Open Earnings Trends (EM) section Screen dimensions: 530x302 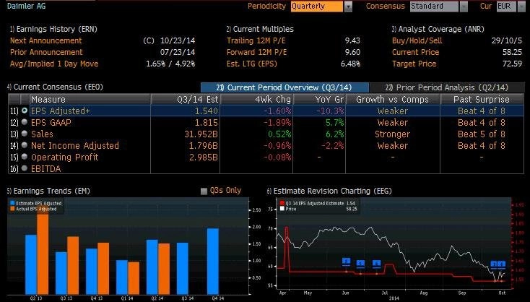(48, 191)
